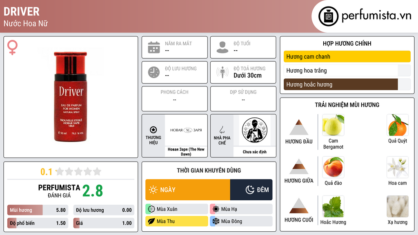418x235 pixels.
Task: Click the Độ lưu hương 0.00 score bar
Action: click(104, 210)
